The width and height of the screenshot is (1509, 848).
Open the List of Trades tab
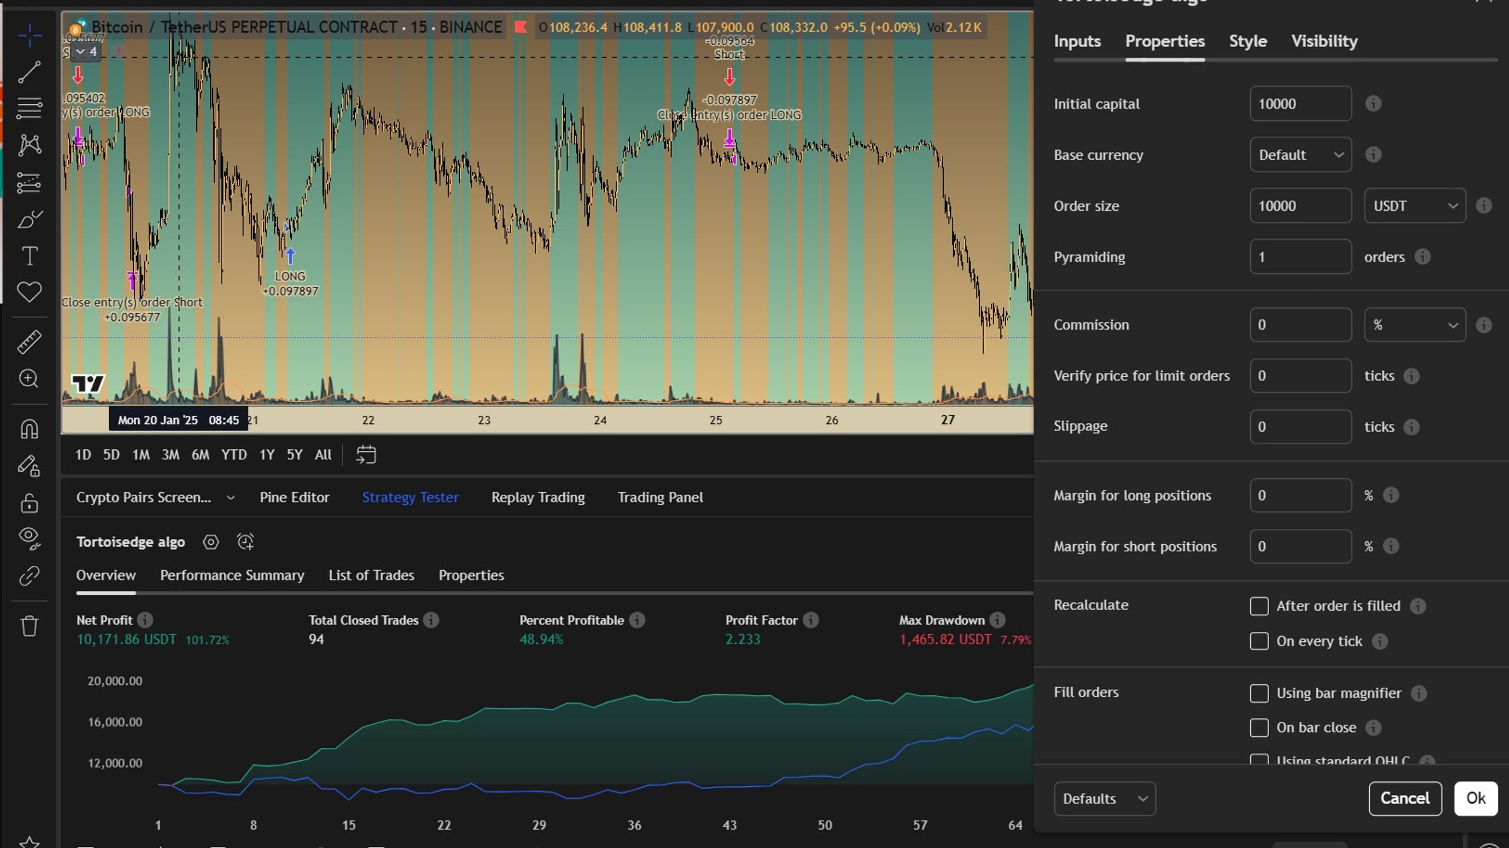(x=371, y=575)
